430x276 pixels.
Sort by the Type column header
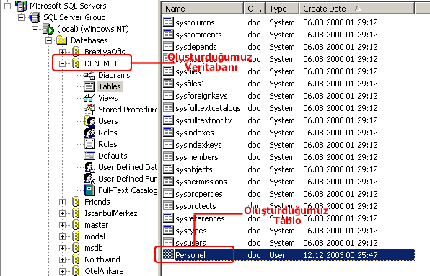pos(282,9)
